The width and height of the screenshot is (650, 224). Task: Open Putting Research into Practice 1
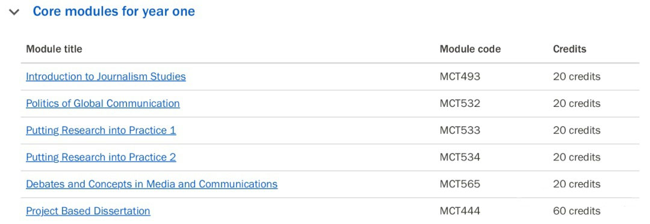click(x=101, y=130)
